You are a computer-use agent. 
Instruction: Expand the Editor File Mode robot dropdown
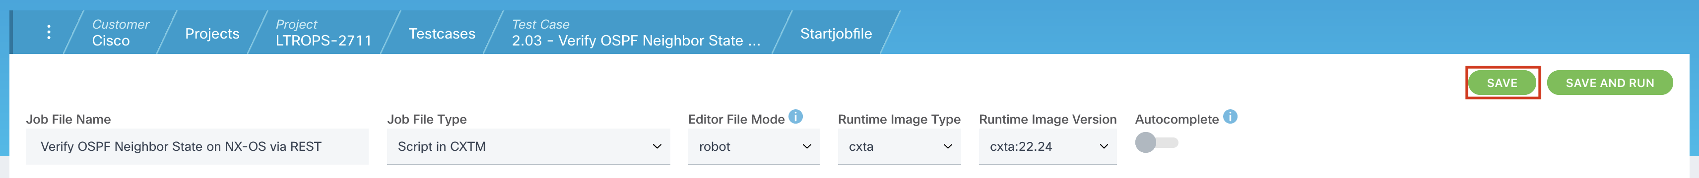pyautogui.click(x=753, y=146)
